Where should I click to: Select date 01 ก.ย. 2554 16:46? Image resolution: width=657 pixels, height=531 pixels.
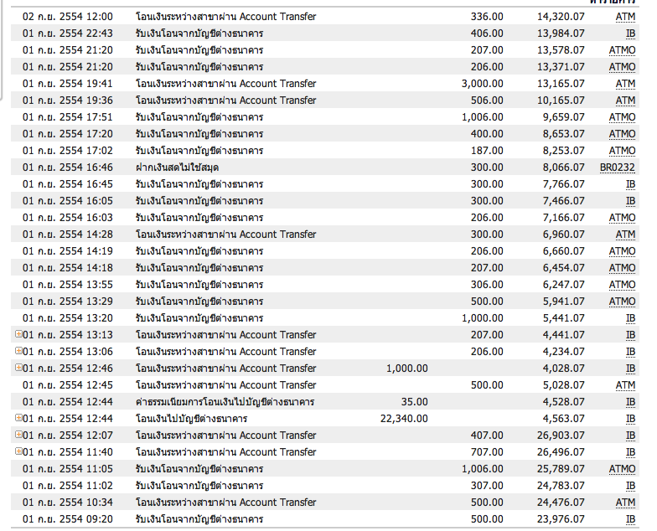click(x=67, y=168)
